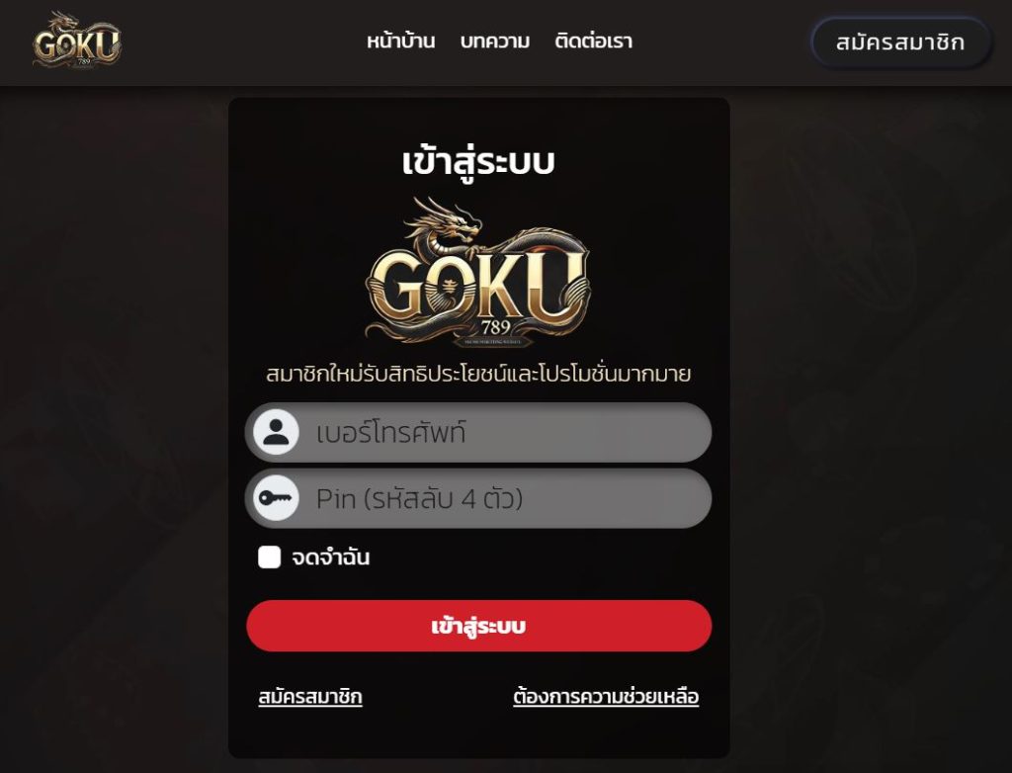Screen dimensions: 1012x773
Task: Focus the เบอร์โทรศัพท์ phone number field
Action: (478, 432)
